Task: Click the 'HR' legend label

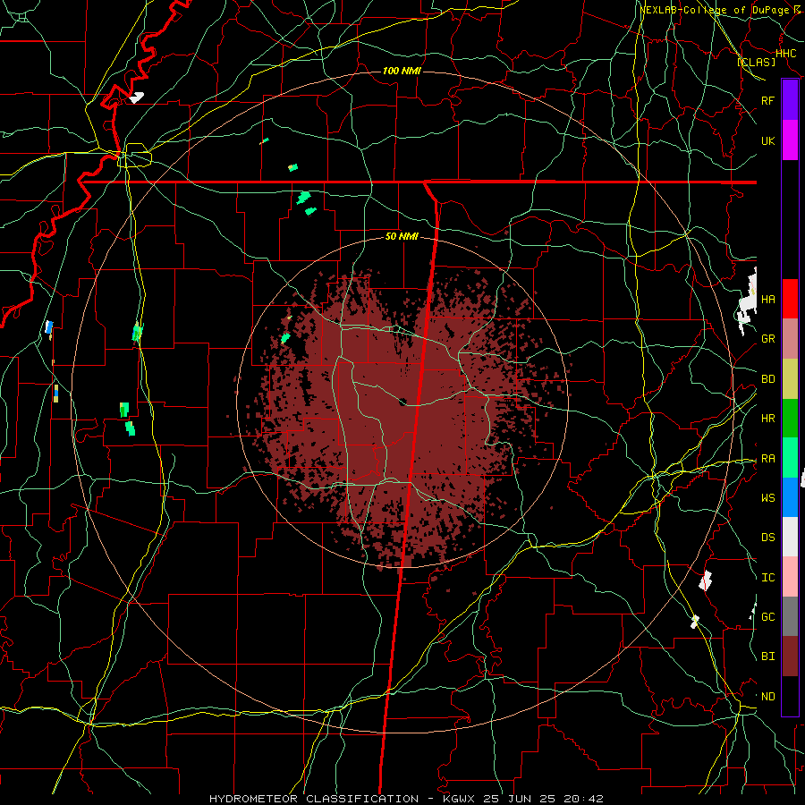Action: click(767, 419)
